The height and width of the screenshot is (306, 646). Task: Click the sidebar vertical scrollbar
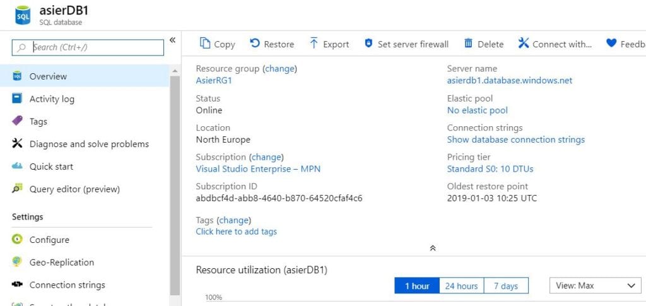pyautogui.click(x=175, y=185)
